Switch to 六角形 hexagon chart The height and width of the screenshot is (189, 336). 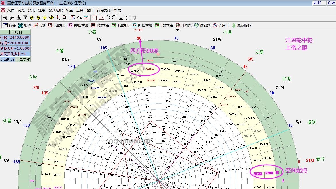pos(221,25)
